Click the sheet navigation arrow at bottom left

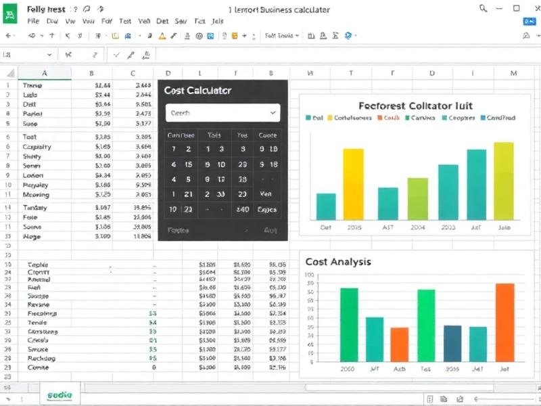pyautogui.click(x=8, y=399)
